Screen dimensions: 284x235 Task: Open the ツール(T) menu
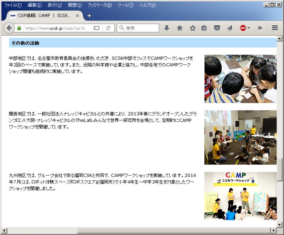coord(125,5)
